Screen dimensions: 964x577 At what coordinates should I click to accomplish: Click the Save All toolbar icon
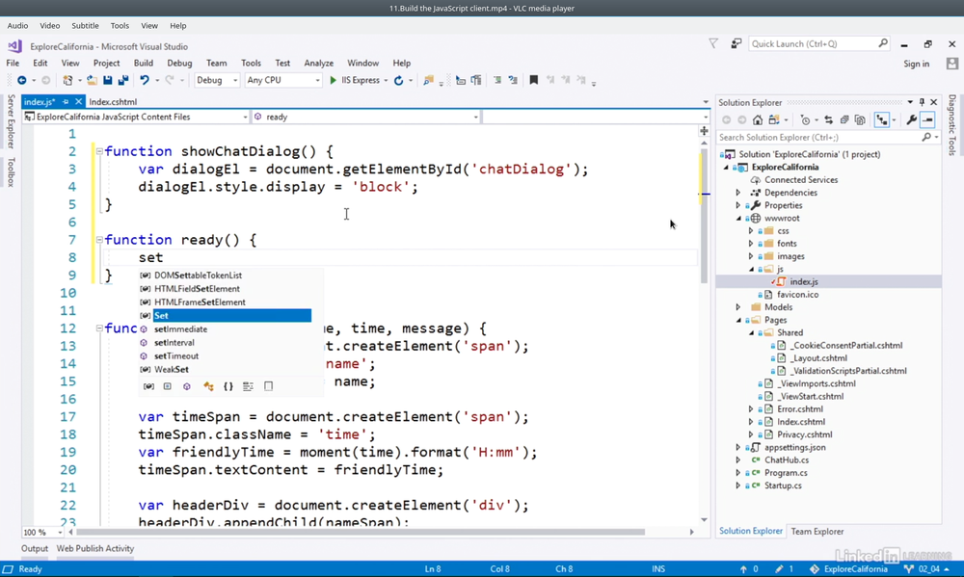tap(123, 81)
